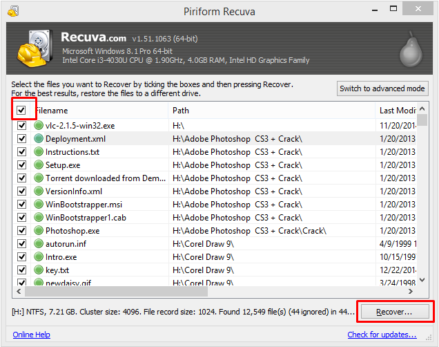Screen dimensions: 439x347
Task: Select the Deployment.xml filename
Action: coord(76,139)
